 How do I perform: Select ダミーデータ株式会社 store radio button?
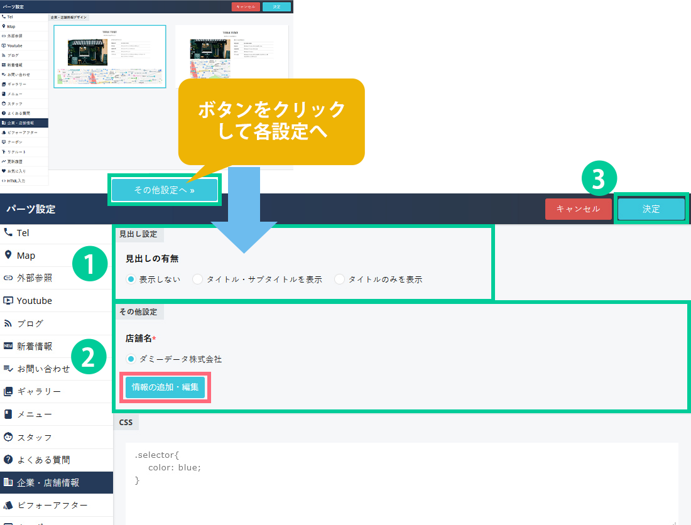(131, 359)
